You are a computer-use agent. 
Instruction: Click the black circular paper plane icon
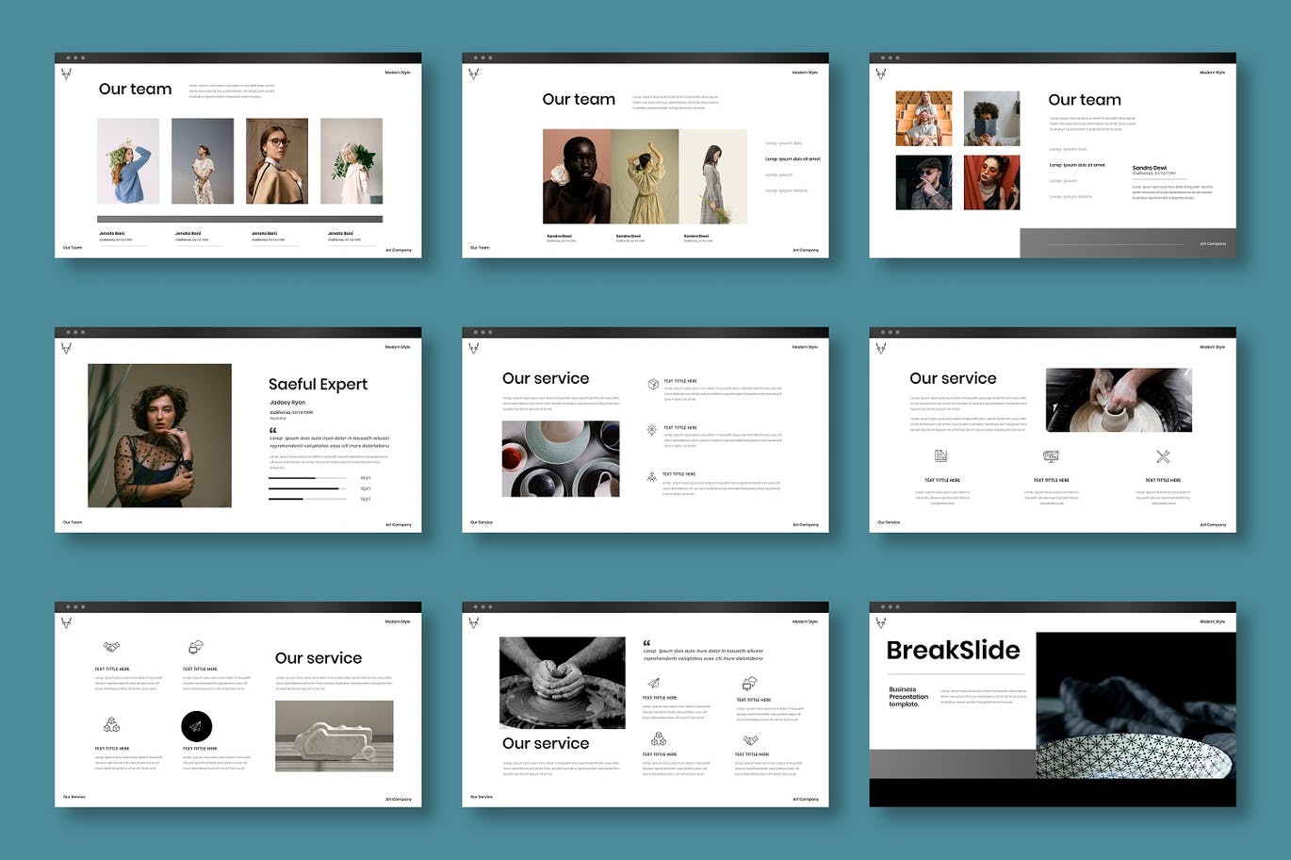tap(196, 726)
